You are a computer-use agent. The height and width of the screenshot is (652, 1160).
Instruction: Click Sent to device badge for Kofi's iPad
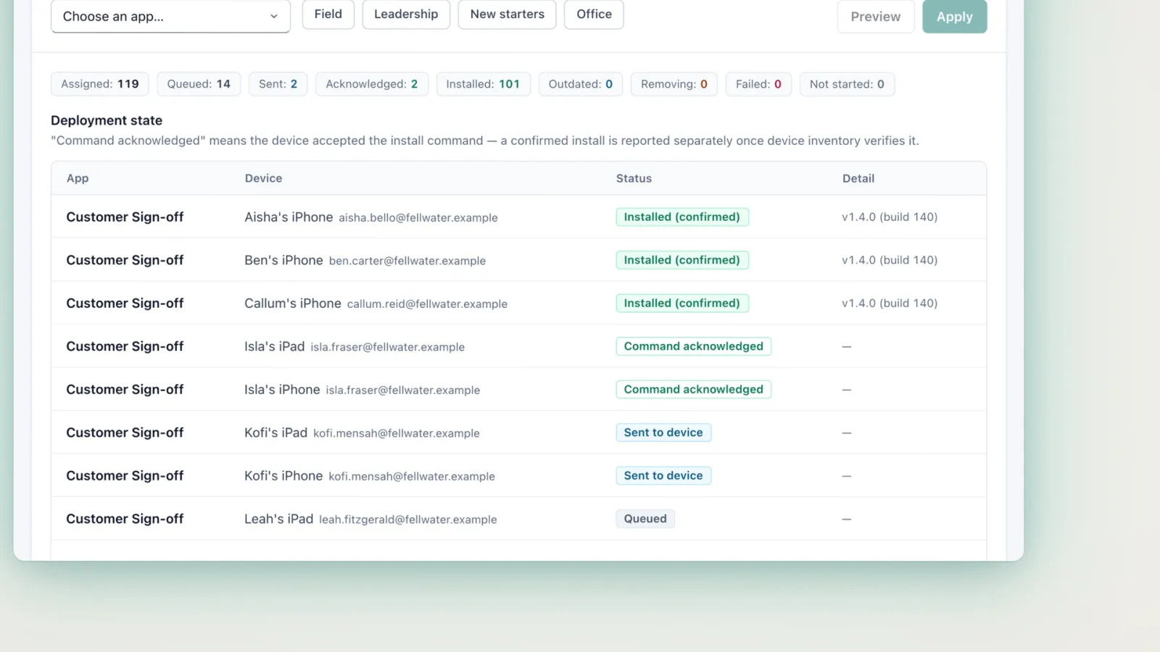click(663, 432)
